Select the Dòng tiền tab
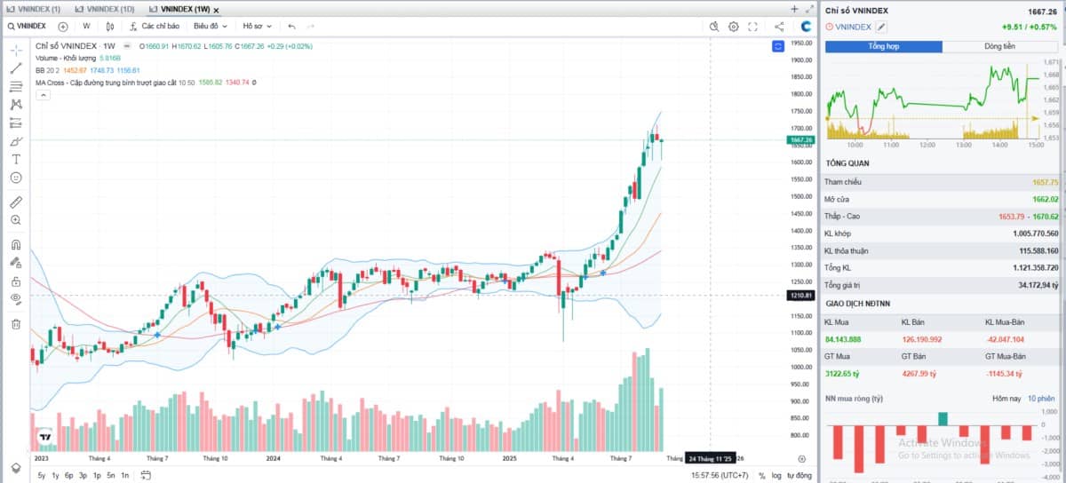1066x483 pixels. (1000, 46)
